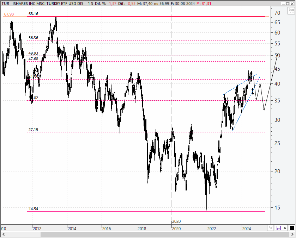The width and height of the screenshot is (296, 238).
Task: Open the black color swatch
Action: pos(292,228)
